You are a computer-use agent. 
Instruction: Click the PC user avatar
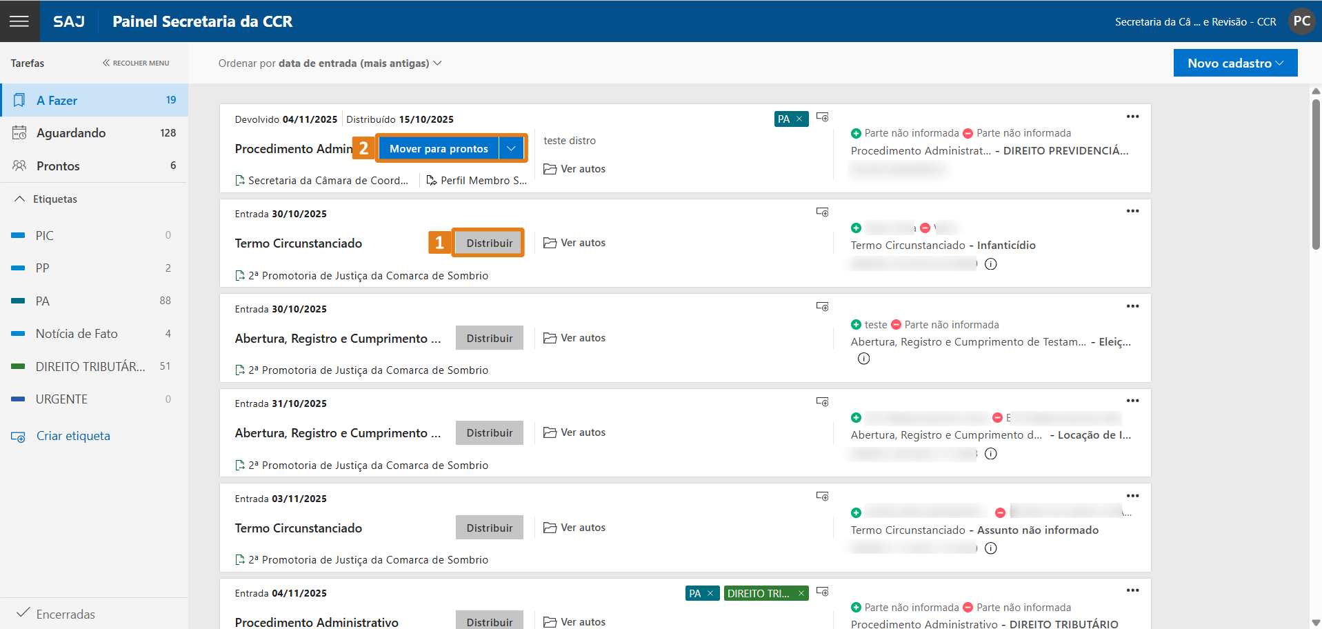(1301, 21)
